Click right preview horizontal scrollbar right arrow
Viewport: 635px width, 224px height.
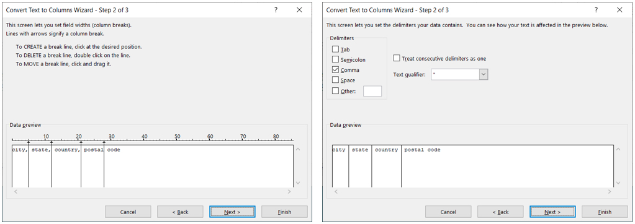[609, 191]
